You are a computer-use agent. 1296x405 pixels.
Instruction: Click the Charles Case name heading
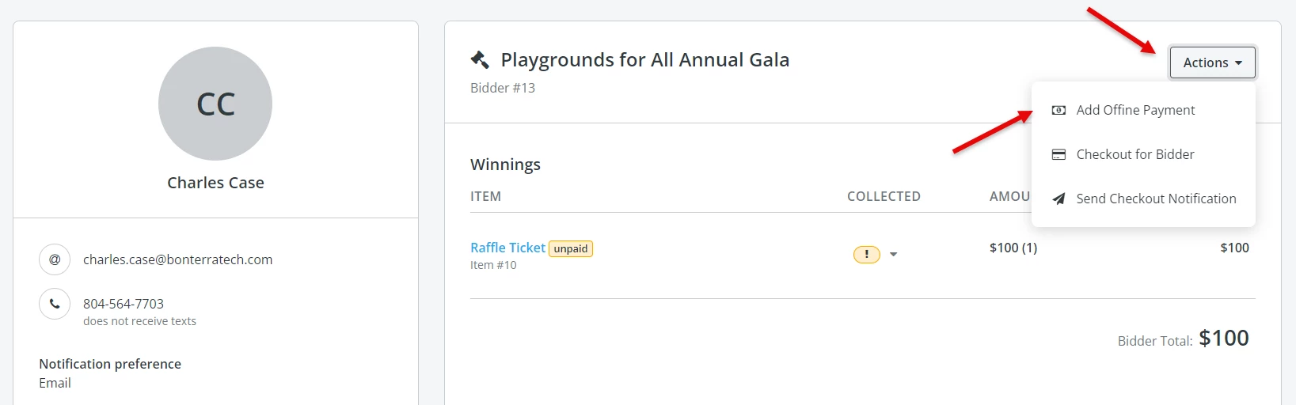(x=215, y=183)
